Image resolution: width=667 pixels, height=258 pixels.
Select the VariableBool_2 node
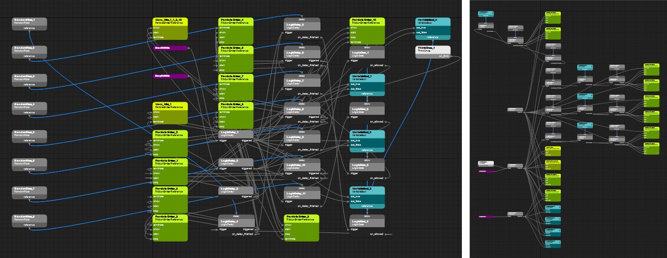click(x=367, y=141)
